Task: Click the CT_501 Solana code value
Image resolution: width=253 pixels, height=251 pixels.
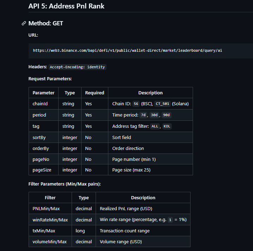Action: click(162, 104)
